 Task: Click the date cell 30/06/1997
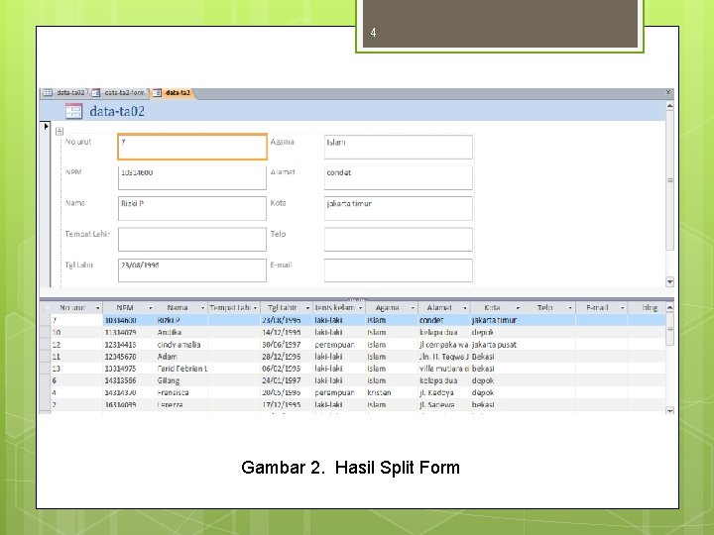click(287, 345)
